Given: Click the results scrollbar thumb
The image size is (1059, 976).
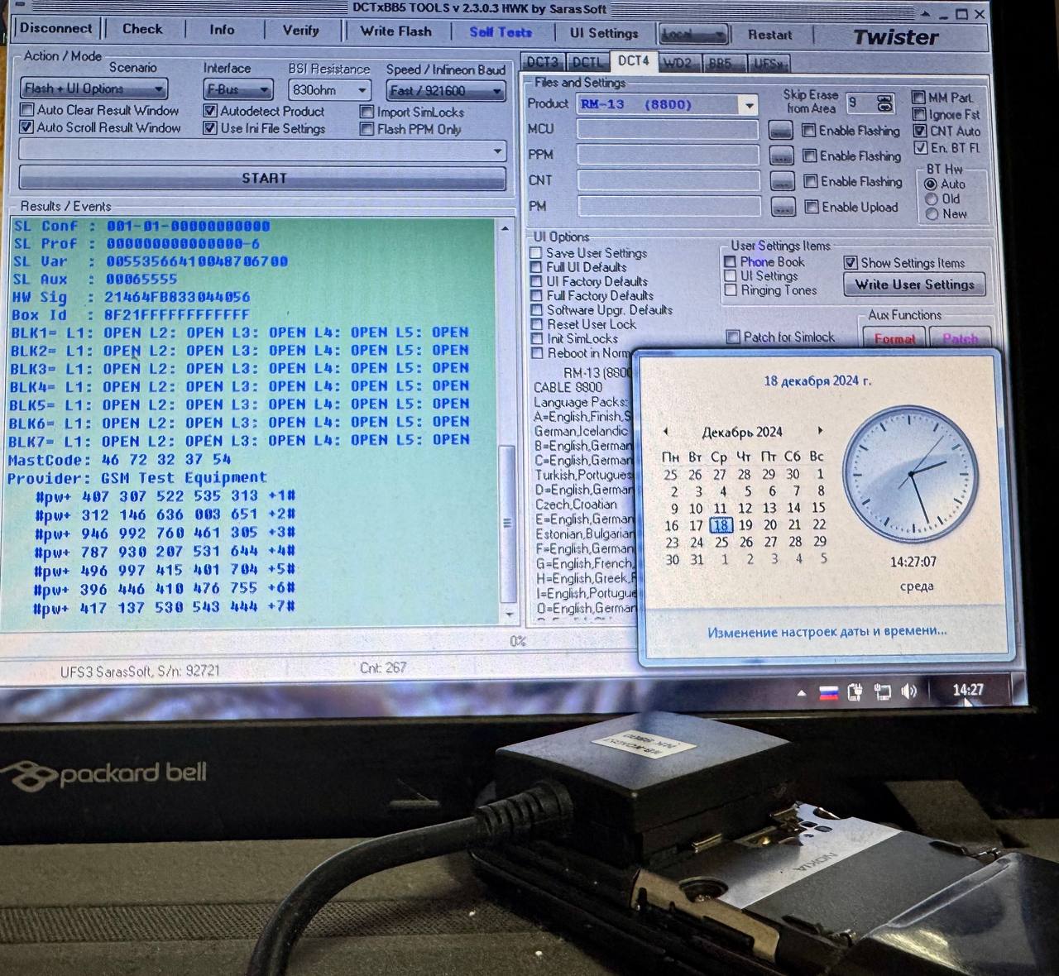Looking at the screenshot, I should click(508, 523).
